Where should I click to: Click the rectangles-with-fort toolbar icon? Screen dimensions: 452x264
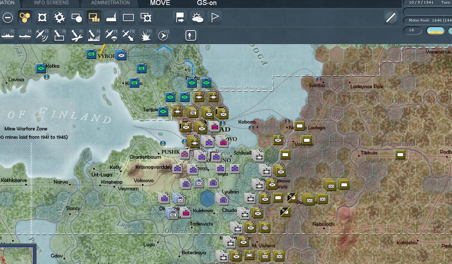[146, 17]
